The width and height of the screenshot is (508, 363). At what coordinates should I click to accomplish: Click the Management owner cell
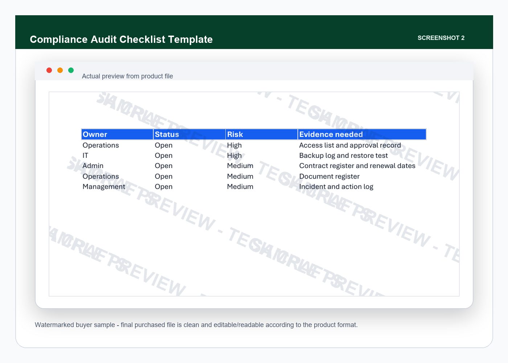[x=104, y=187]
